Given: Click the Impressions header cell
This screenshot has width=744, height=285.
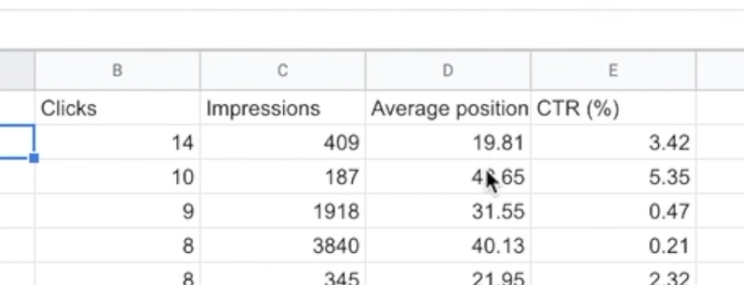Looking at the screenshot, I should (283, 108).
